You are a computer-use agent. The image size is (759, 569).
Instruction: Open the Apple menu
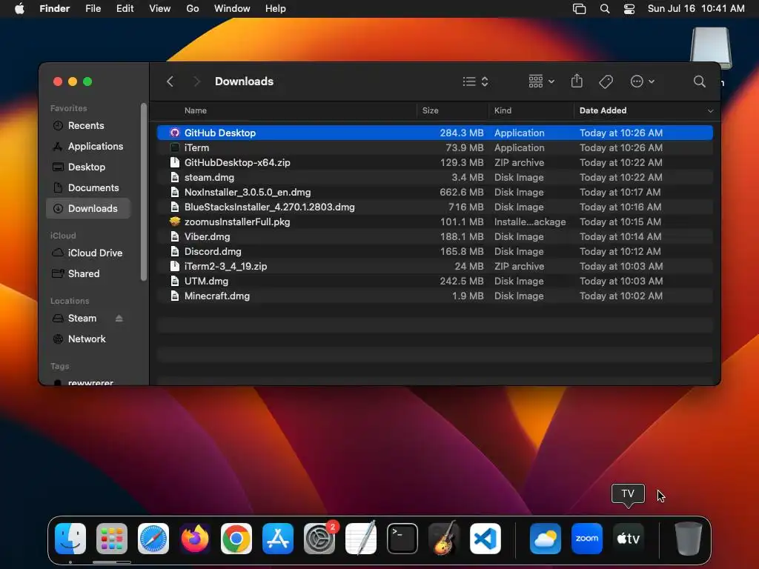pos(19,9)
